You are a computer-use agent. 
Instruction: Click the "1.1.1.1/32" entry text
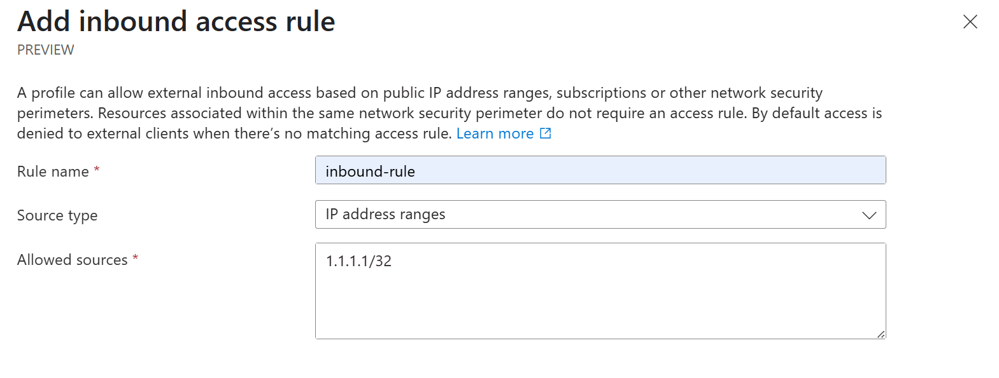click(x=358, y=261)
